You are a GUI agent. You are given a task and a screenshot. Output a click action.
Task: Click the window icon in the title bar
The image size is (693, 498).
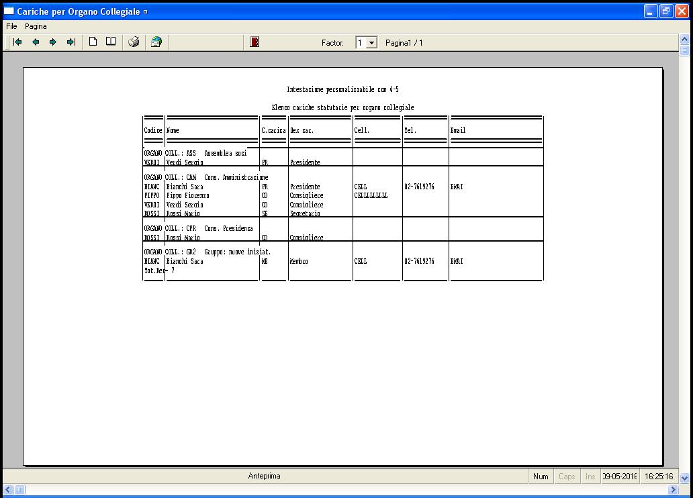click(x=9, y=11)
